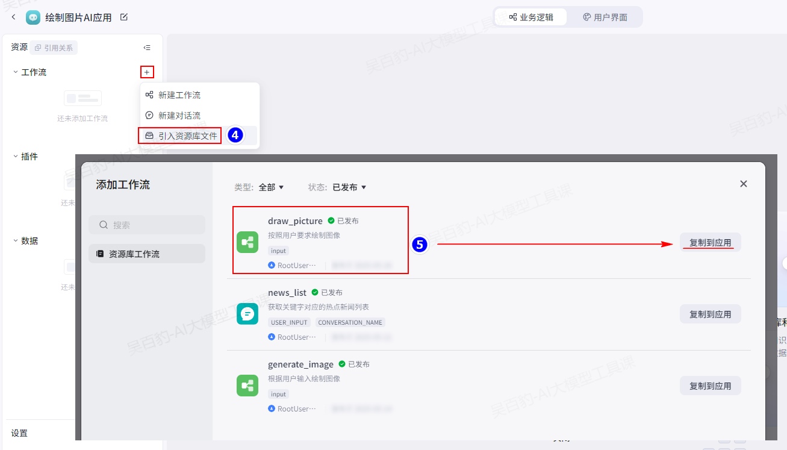Click the plus icon beside 工作流

(x=147, y=72)
